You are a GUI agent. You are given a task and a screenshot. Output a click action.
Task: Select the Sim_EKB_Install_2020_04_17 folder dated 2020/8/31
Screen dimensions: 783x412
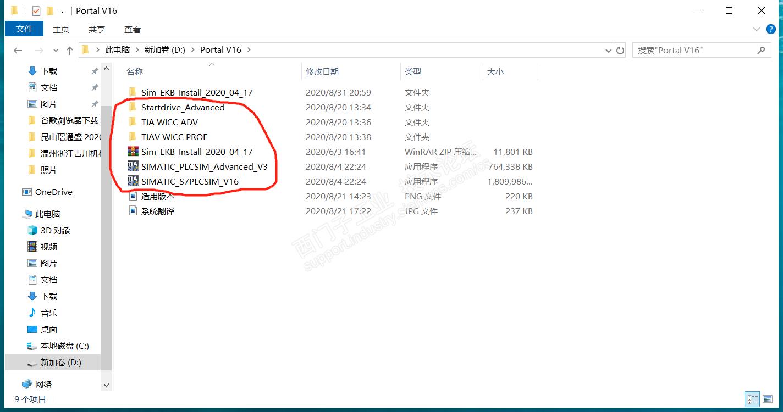[197, 92]
